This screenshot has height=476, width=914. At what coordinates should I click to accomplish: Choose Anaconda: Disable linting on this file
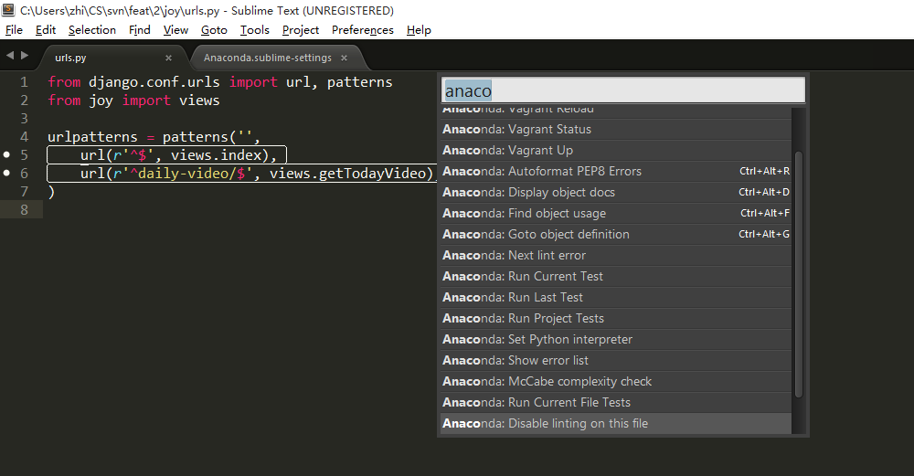(616, 424)
